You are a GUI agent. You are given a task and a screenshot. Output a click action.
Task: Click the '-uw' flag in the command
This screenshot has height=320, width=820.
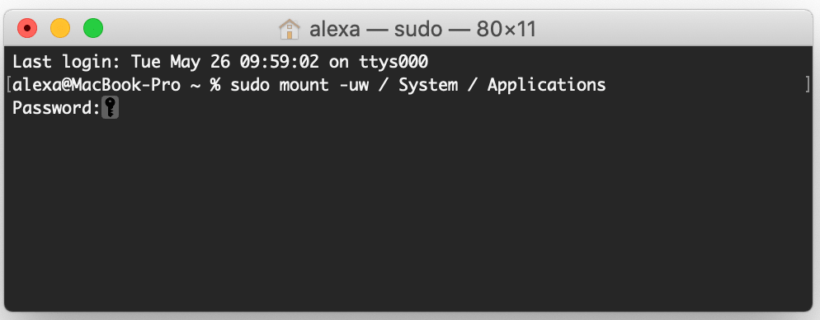click(354, 85)
